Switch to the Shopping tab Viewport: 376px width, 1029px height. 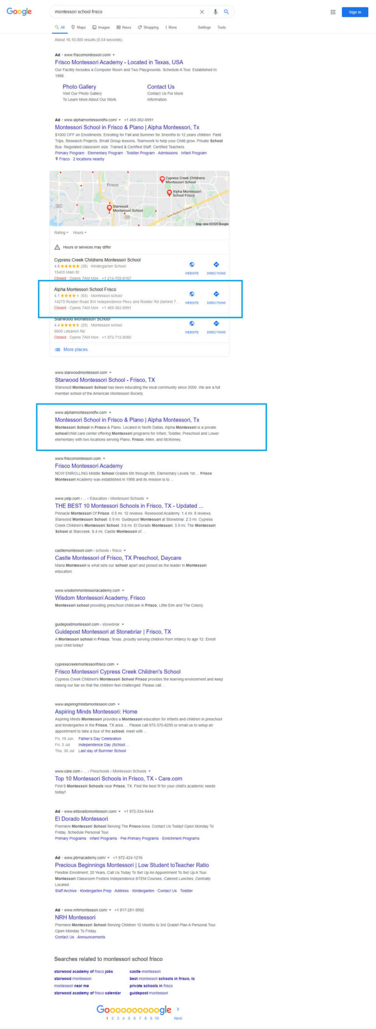148,27
